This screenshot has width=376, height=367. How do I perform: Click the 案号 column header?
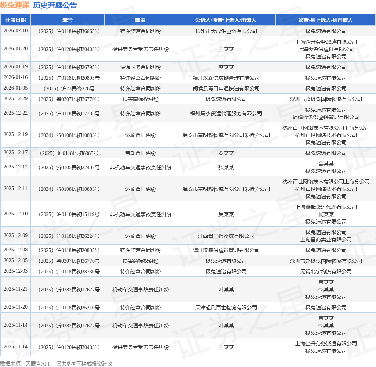(68, 20)
